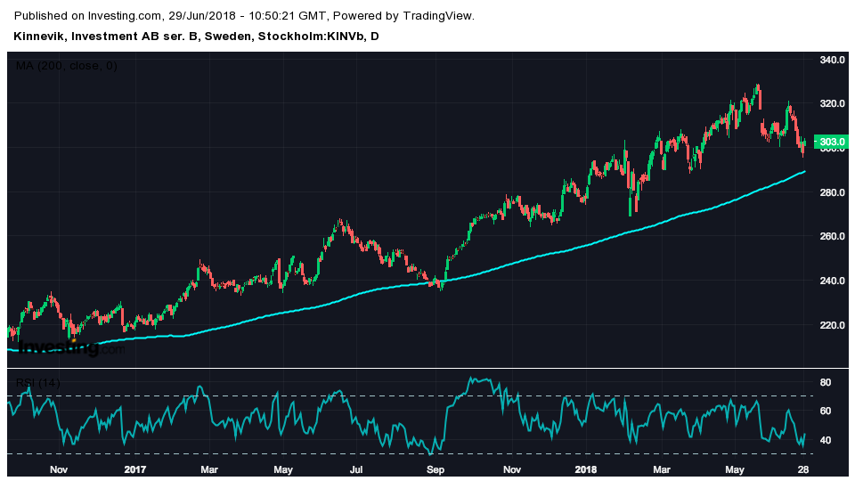
Task: Click the 240.0 price axis label
Action: [833, 281]
